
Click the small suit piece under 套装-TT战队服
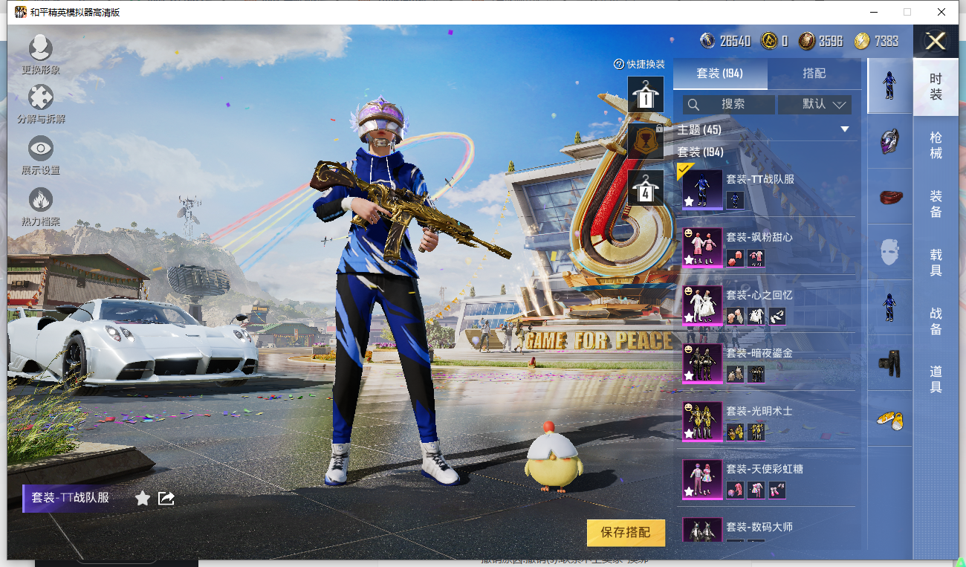click(735, 200)
